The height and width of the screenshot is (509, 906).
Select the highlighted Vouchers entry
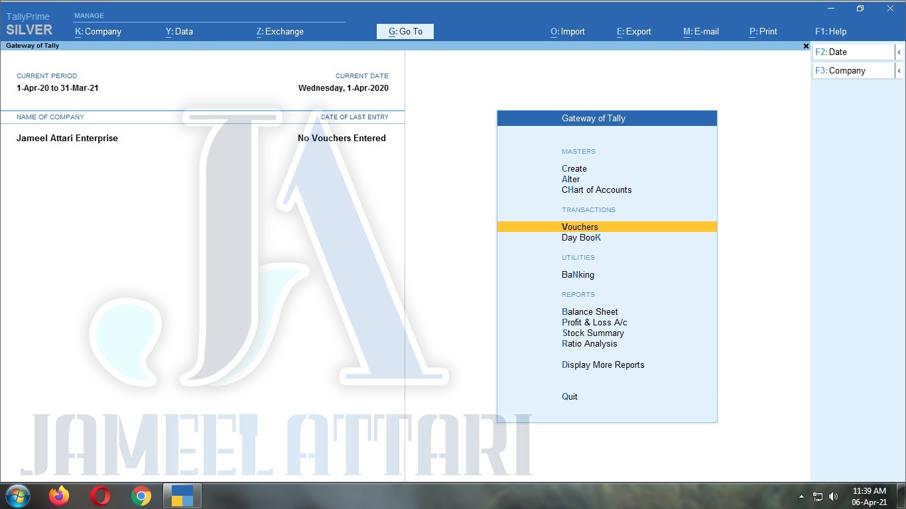click(607, 227)
